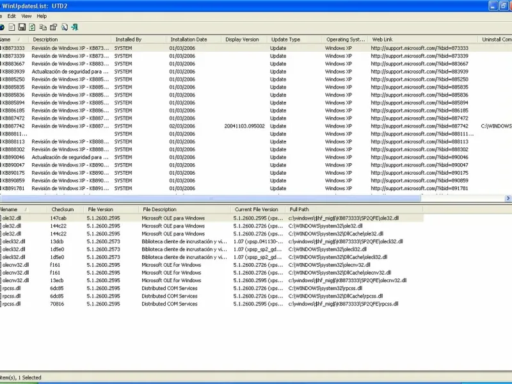The width and height of the screenshot is (512, 384).
Task: Select the KB885836 update row
Action: 256,95
